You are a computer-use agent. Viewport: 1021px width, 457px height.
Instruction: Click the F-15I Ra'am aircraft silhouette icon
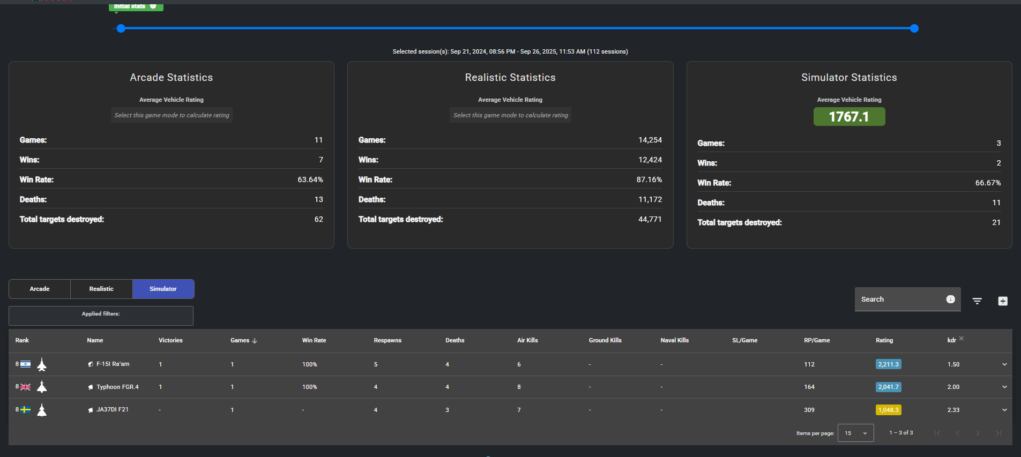click(42, 364)
